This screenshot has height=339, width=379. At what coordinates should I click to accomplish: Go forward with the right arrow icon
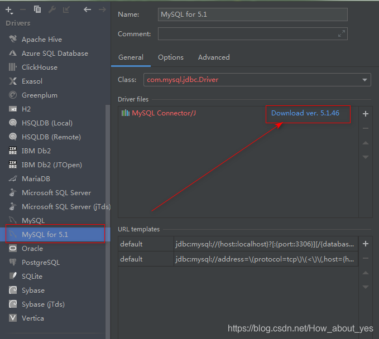click(x=102, y=9)
